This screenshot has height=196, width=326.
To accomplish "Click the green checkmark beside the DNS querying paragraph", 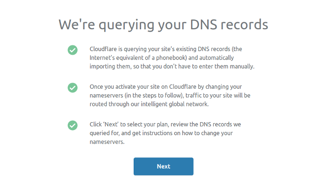I will [x=73, y=50].
